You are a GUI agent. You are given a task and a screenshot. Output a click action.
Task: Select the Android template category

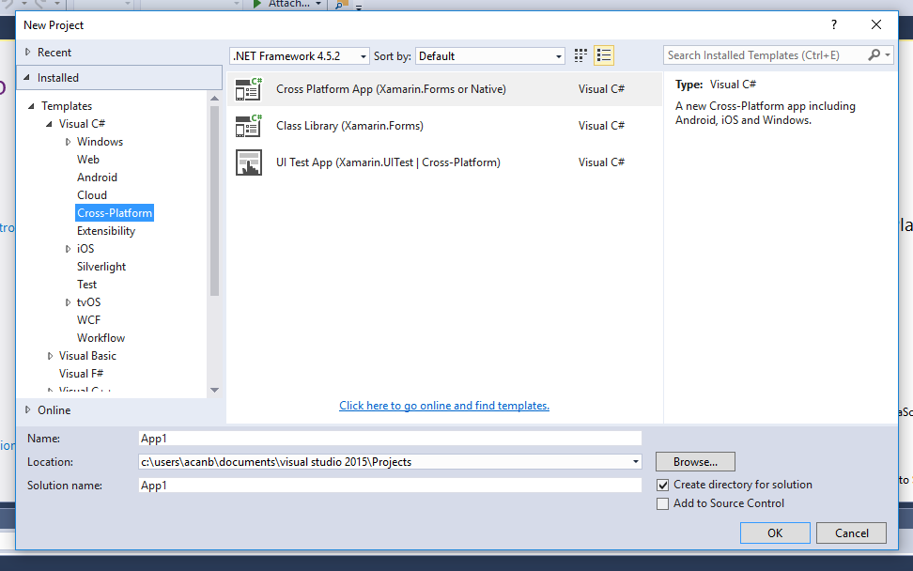point(98,177)
